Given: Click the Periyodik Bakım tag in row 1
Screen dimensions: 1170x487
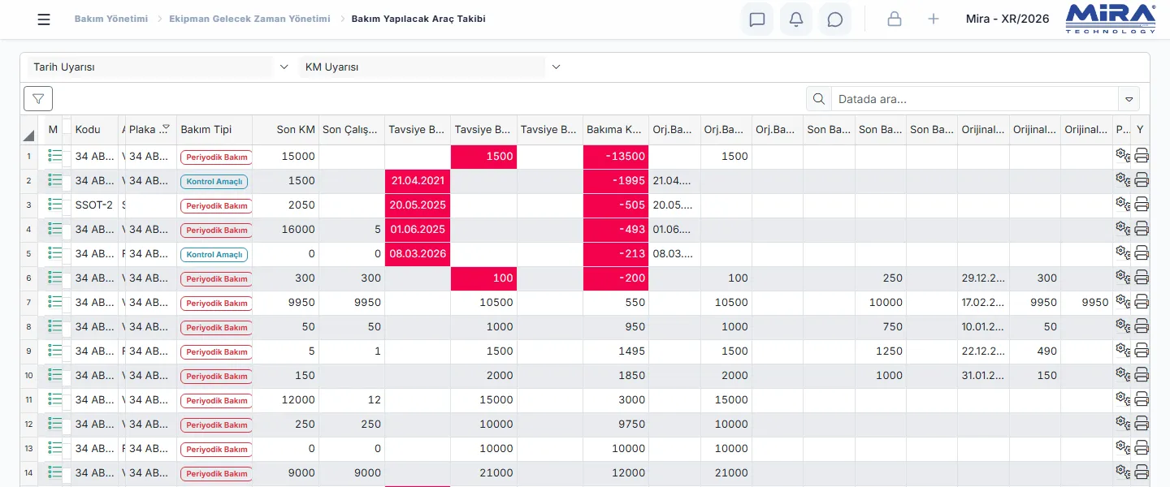Looking at the screenshot, I should coord(216,157).
